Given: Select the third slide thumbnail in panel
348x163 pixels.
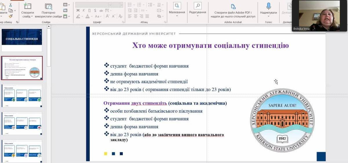Looking at the screenshot, I should tap(22, 96).
